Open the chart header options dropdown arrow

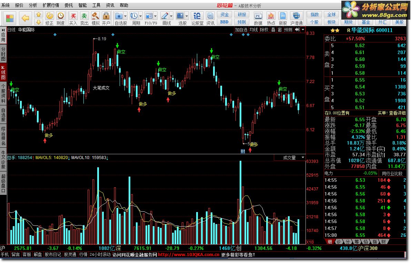303,30
